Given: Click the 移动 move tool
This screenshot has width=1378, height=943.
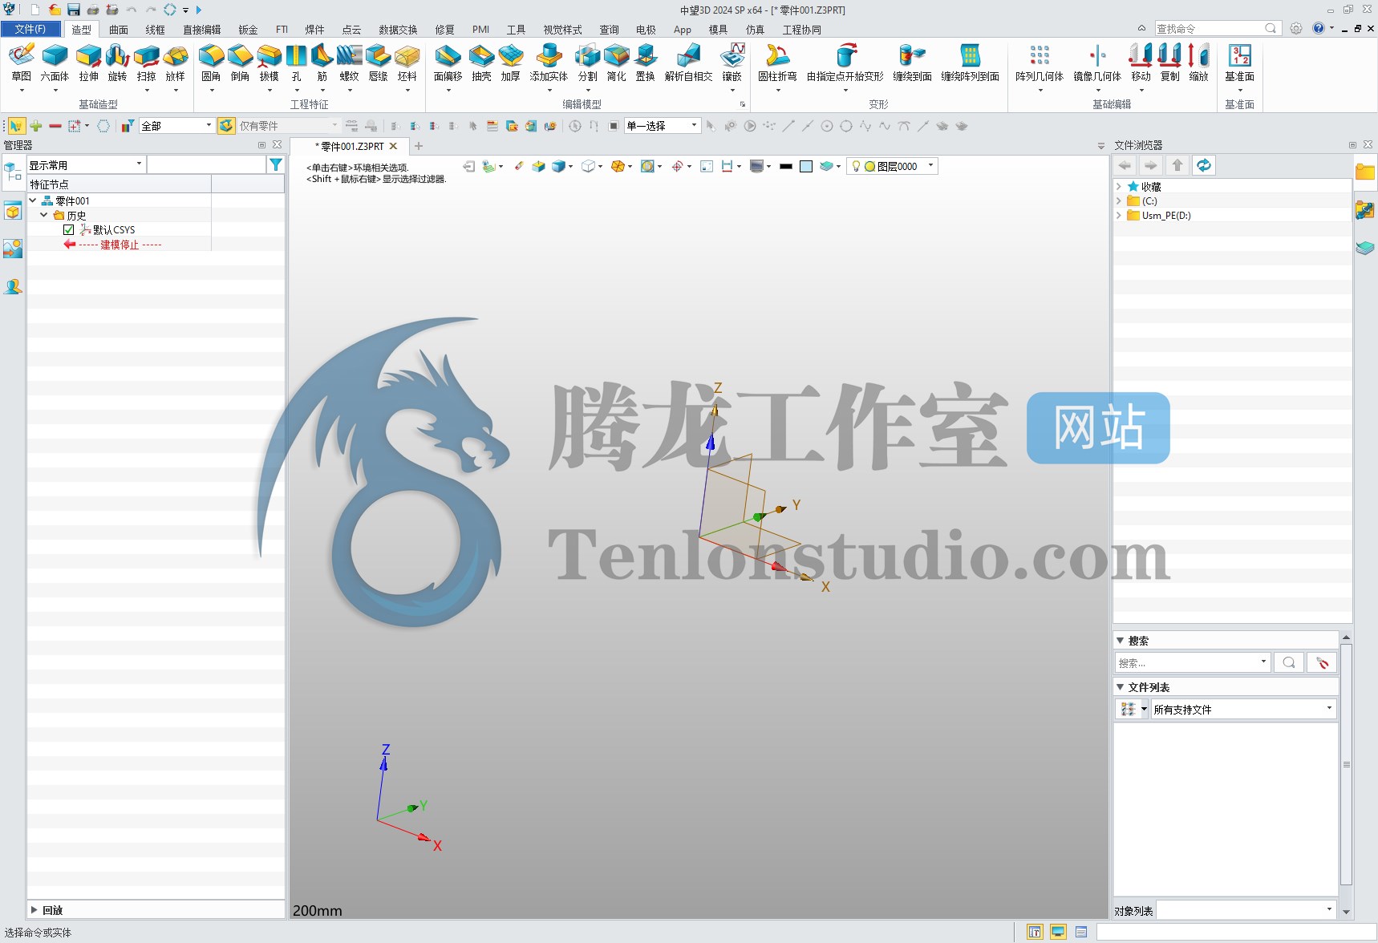Looking at the screenshot, I should coord(1141,63).
